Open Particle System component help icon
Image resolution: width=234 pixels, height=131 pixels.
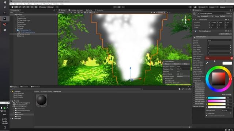[x=226, y=31]
